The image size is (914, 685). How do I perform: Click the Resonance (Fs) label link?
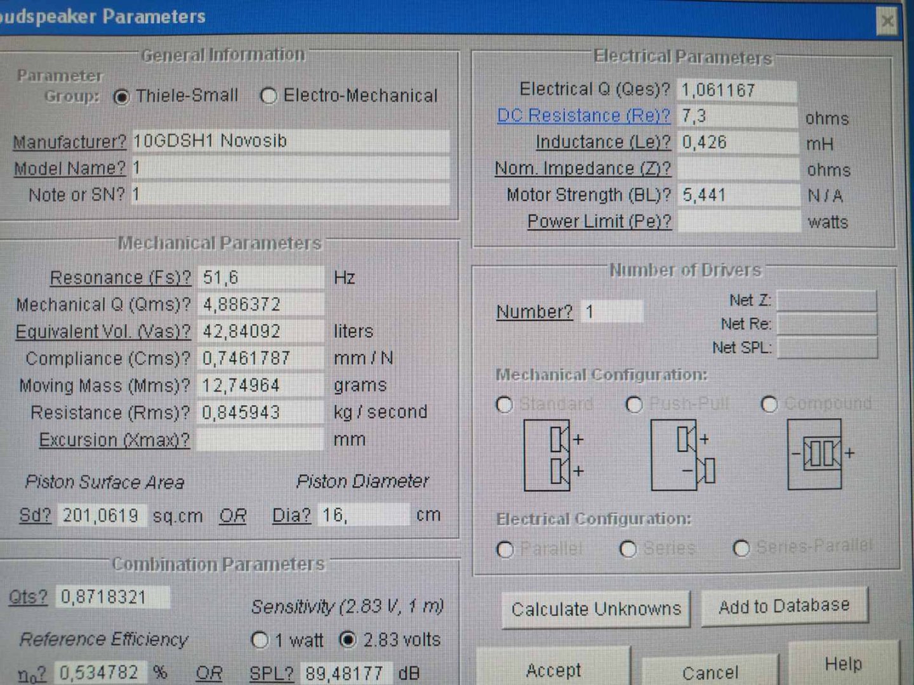120,278
